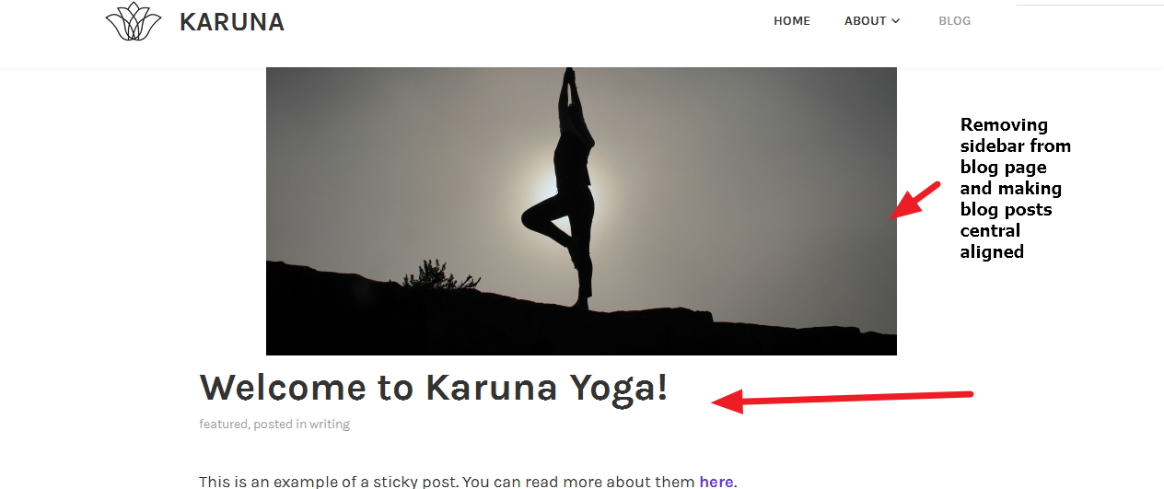Click the lotus flower logo icon
The height and width of the screenshot is (489, 1164).
click(x=134, y=21)
